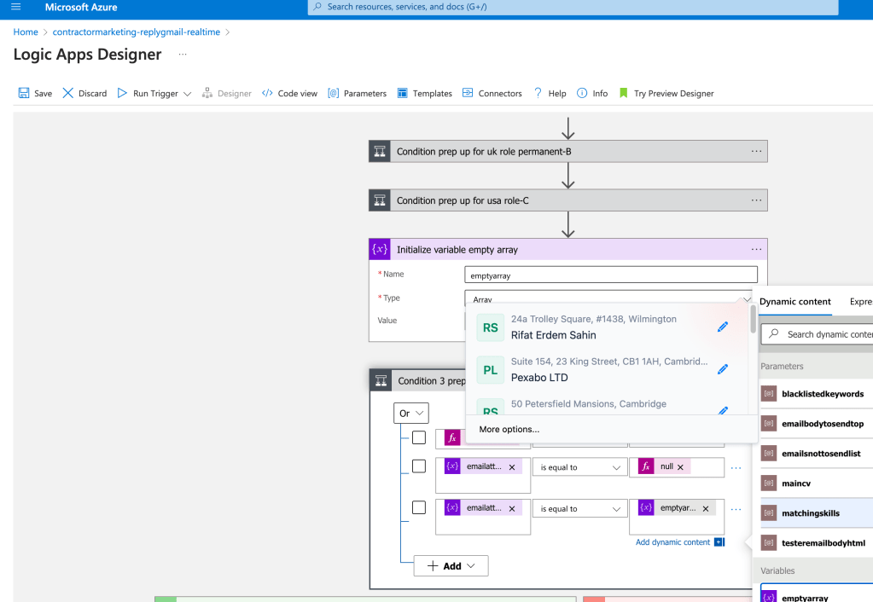
Task: Open is equal to dropdown in null row
Action: point(579,467)
